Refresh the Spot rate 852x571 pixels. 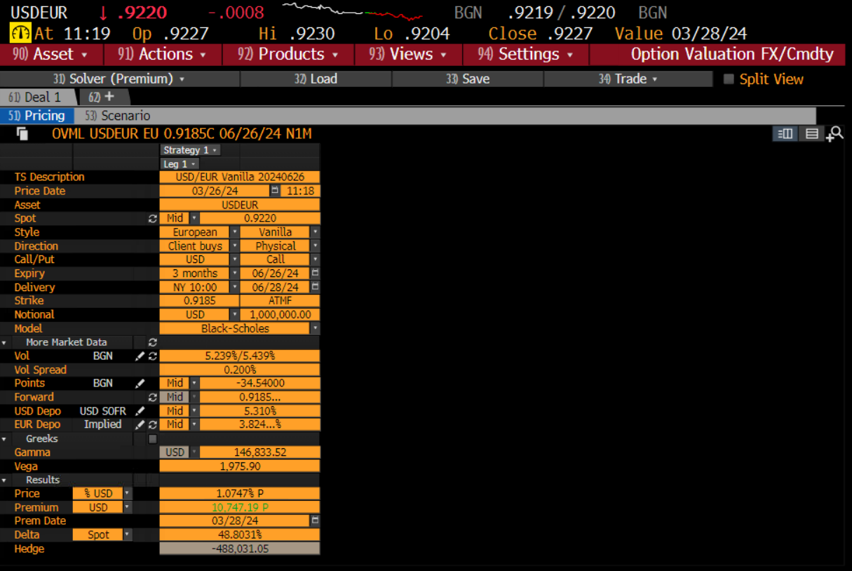point(152,219)
